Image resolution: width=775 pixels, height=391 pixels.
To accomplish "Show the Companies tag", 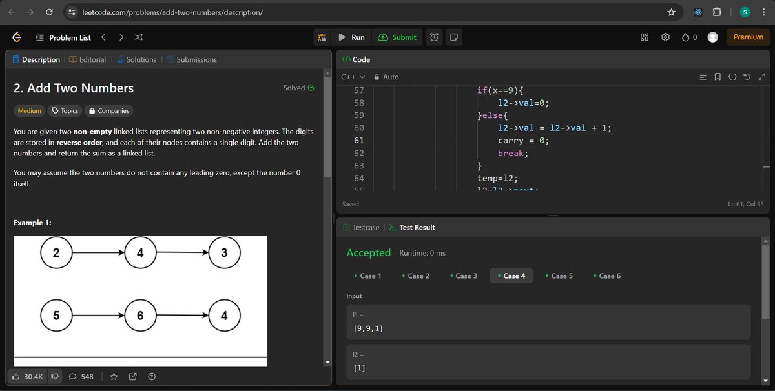I will [x=108, y=110].
